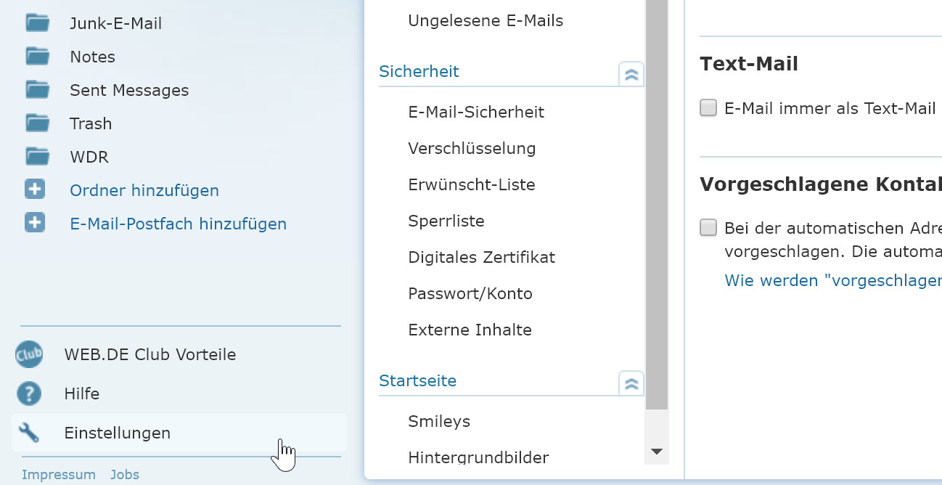Viewport: 942px width, 485px height.
Task: Click the Einstellungen wrench icon
Action: point(29,433)
